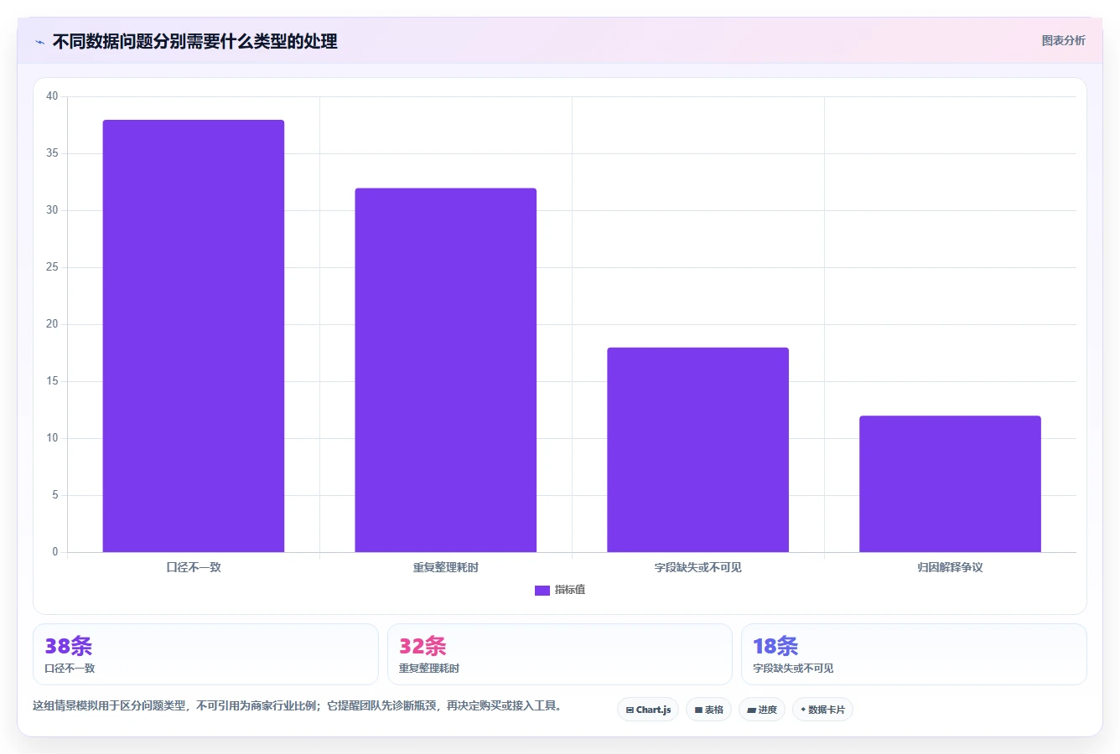
Task: Click the 字段缺失或不可见 bar in the chart
Action: pyautogui.click(x=697, y=450)
